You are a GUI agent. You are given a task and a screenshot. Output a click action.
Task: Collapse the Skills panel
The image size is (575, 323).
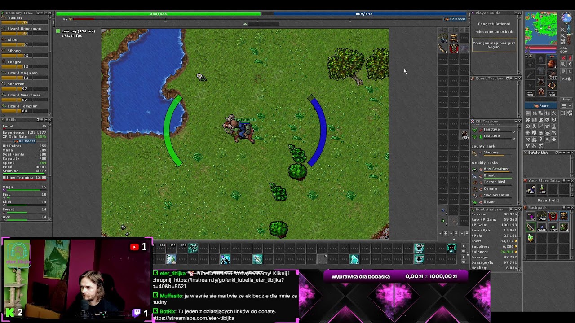pos(45,120)
